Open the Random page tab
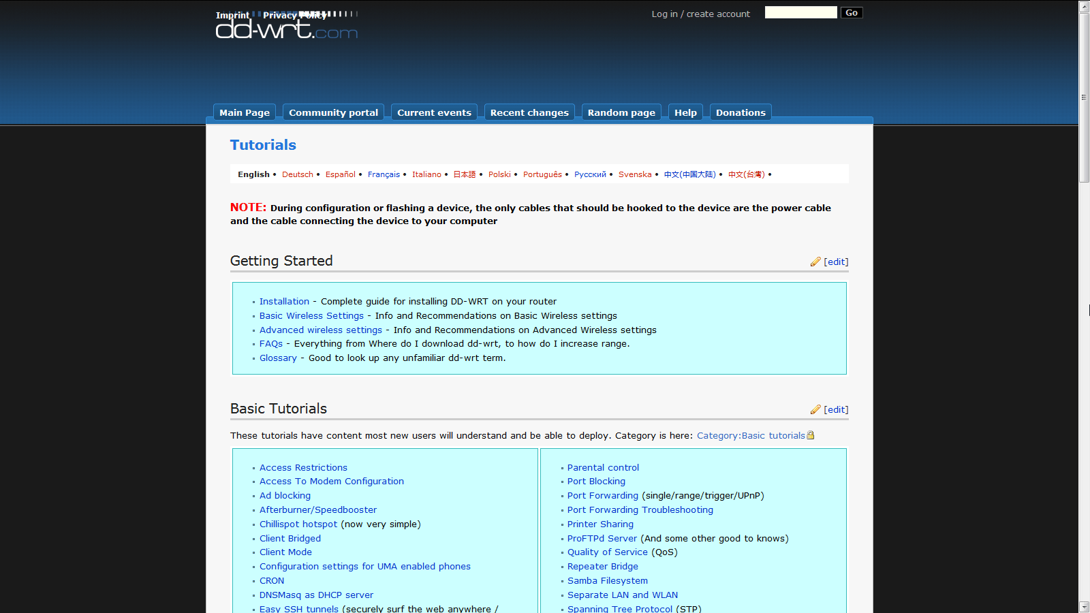Screen dimensions: 1090x613 click(621, 112)
